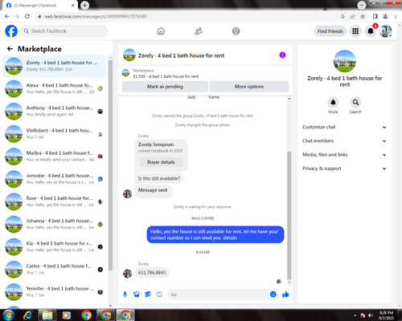The width and height of the screenshot is (402, 321).
Task: Open Carlos conversation in list
Action: click(54, 270)
